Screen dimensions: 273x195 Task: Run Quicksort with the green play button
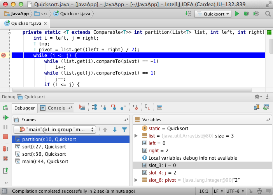pos(236,14)
